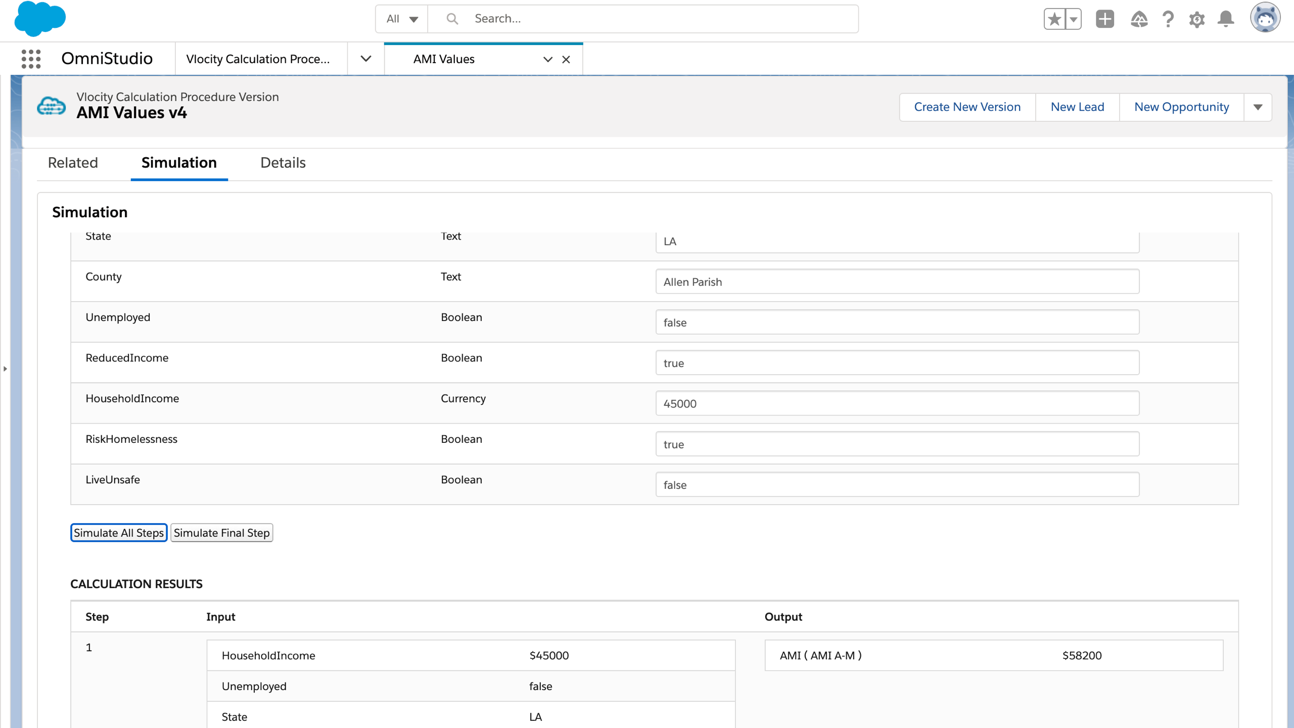Expand more actions dropdown beside New Opportunity
Viewport: 1294px width, 728px height.
pyautogui.click(x=1258, y=107)
